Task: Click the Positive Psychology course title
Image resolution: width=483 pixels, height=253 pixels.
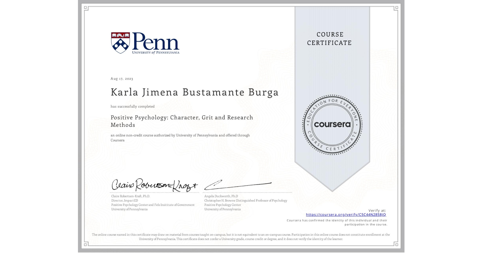Action: tap(182, 121)
